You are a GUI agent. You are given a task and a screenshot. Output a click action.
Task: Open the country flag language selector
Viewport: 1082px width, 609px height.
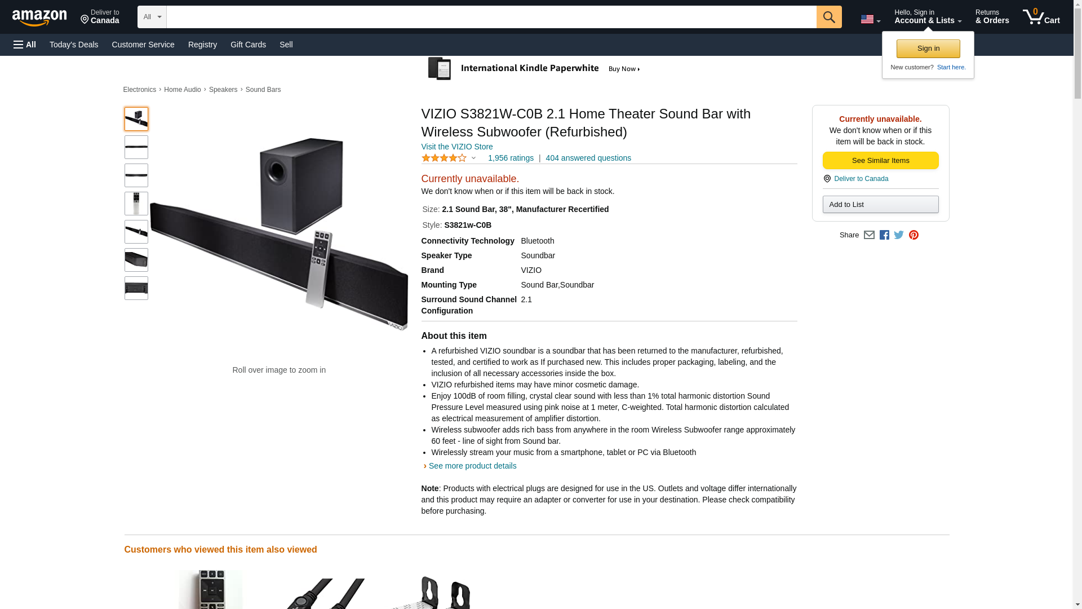pyautogui.click(x=870, y=19)
